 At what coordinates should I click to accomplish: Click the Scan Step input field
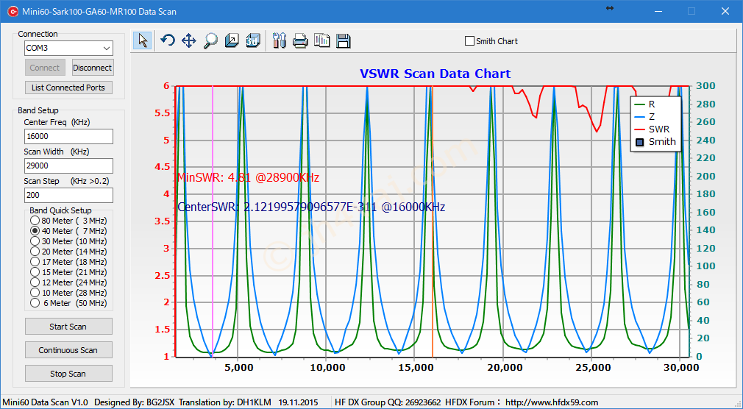coord(68,195)
